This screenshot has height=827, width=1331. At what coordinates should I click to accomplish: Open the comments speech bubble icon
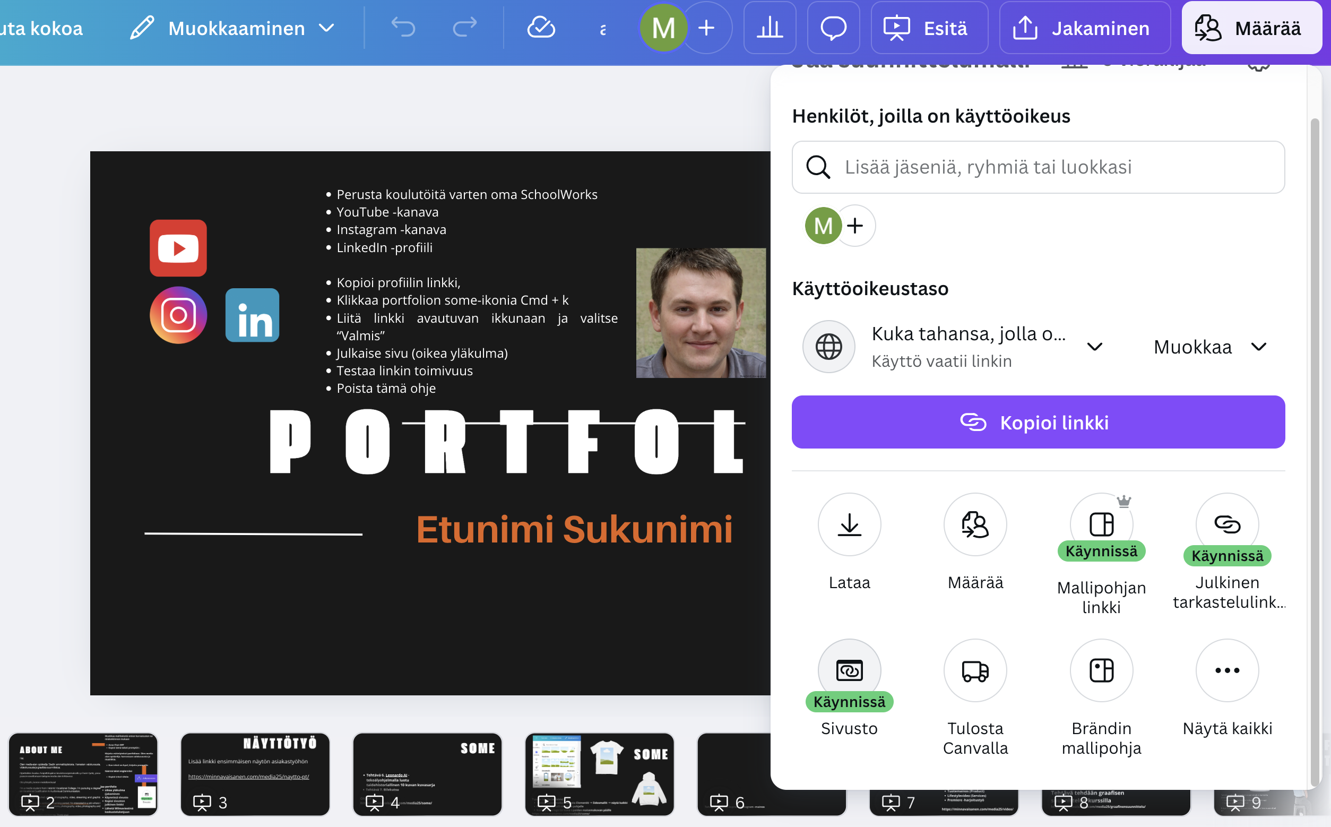click(833, 28)
